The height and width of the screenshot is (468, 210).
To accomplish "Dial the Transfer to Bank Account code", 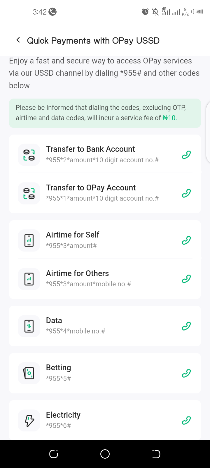I will [186, 155].
